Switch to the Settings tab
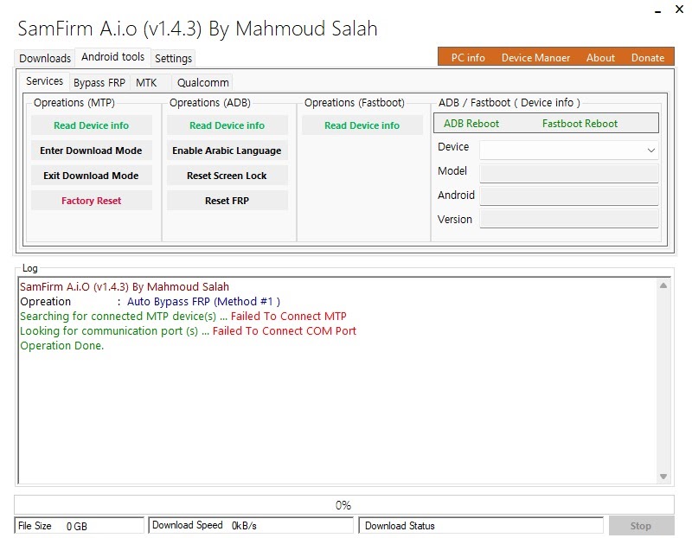 pyautogui.click(x=172, y=58)
